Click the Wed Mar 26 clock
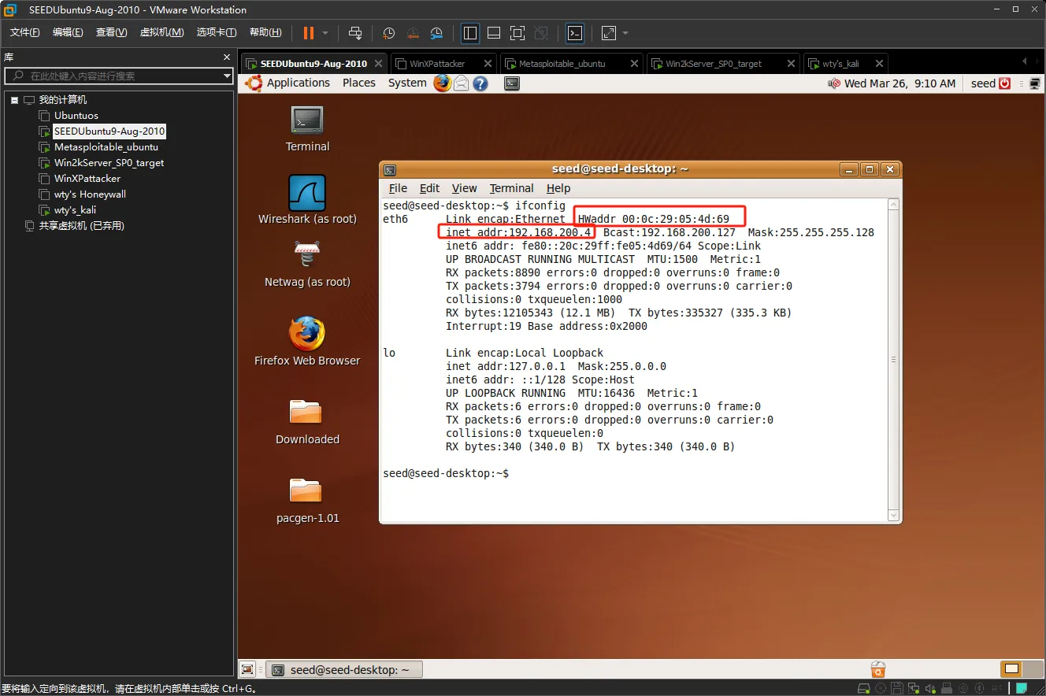This screenshot has width=1046, height=696. pyautogui.click(x=900, y=83)
